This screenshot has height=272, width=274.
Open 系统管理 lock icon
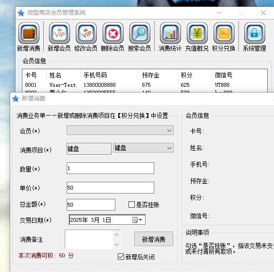tap(255, 33)
